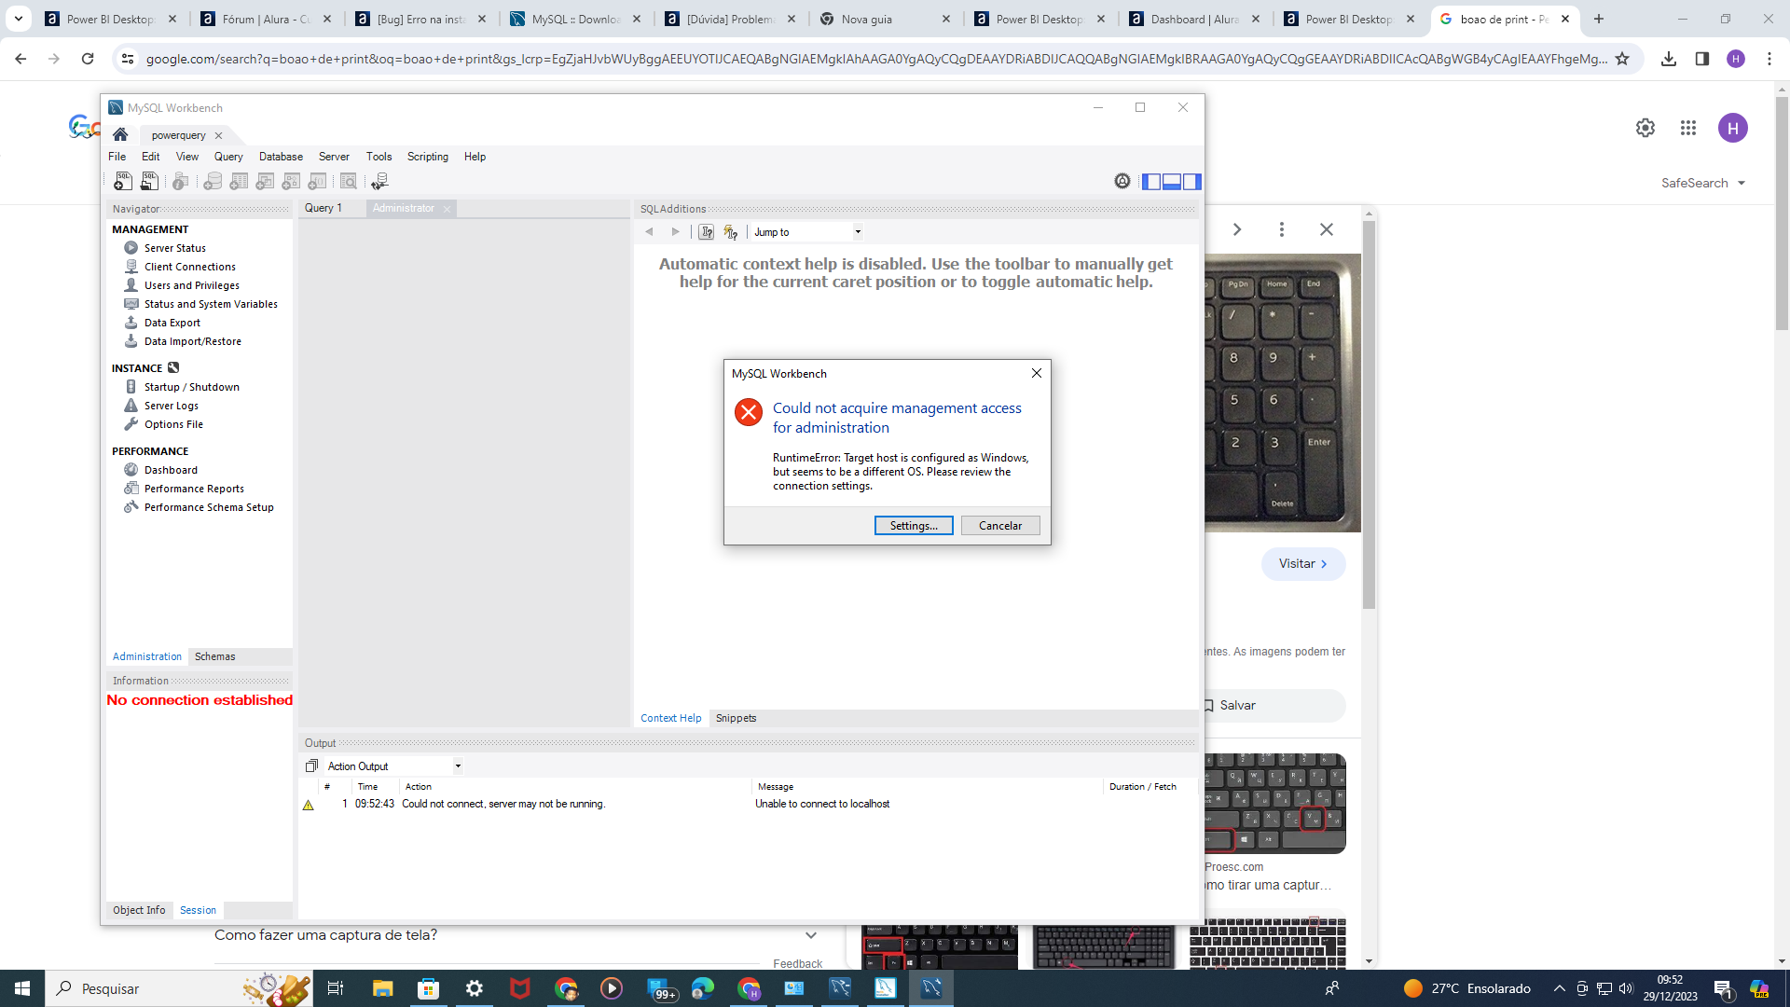Switch to the Schemas tab in Navigator
Screen dimensions: 1790x1007
(214, 656)
